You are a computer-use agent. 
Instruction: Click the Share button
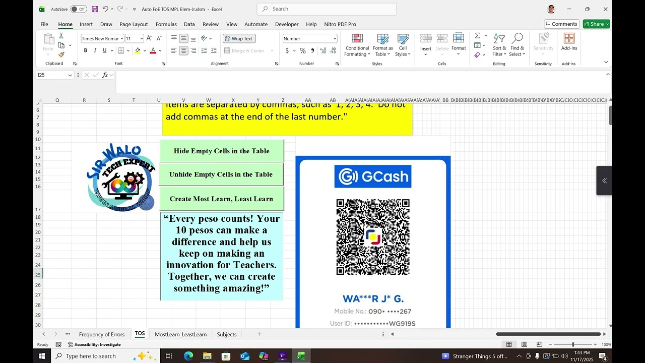click(597, 24)
